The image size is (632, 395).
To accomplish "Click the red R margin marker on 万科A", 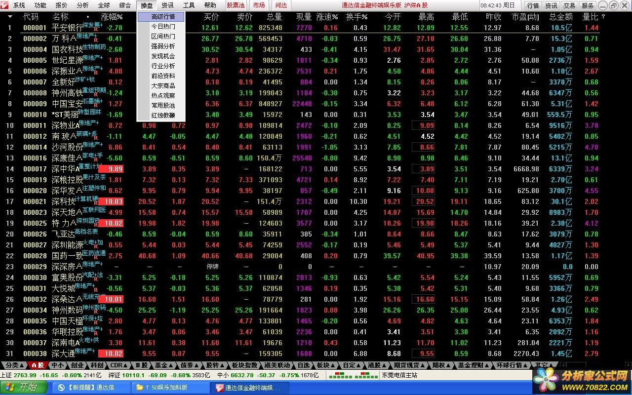I will [95, 40].
